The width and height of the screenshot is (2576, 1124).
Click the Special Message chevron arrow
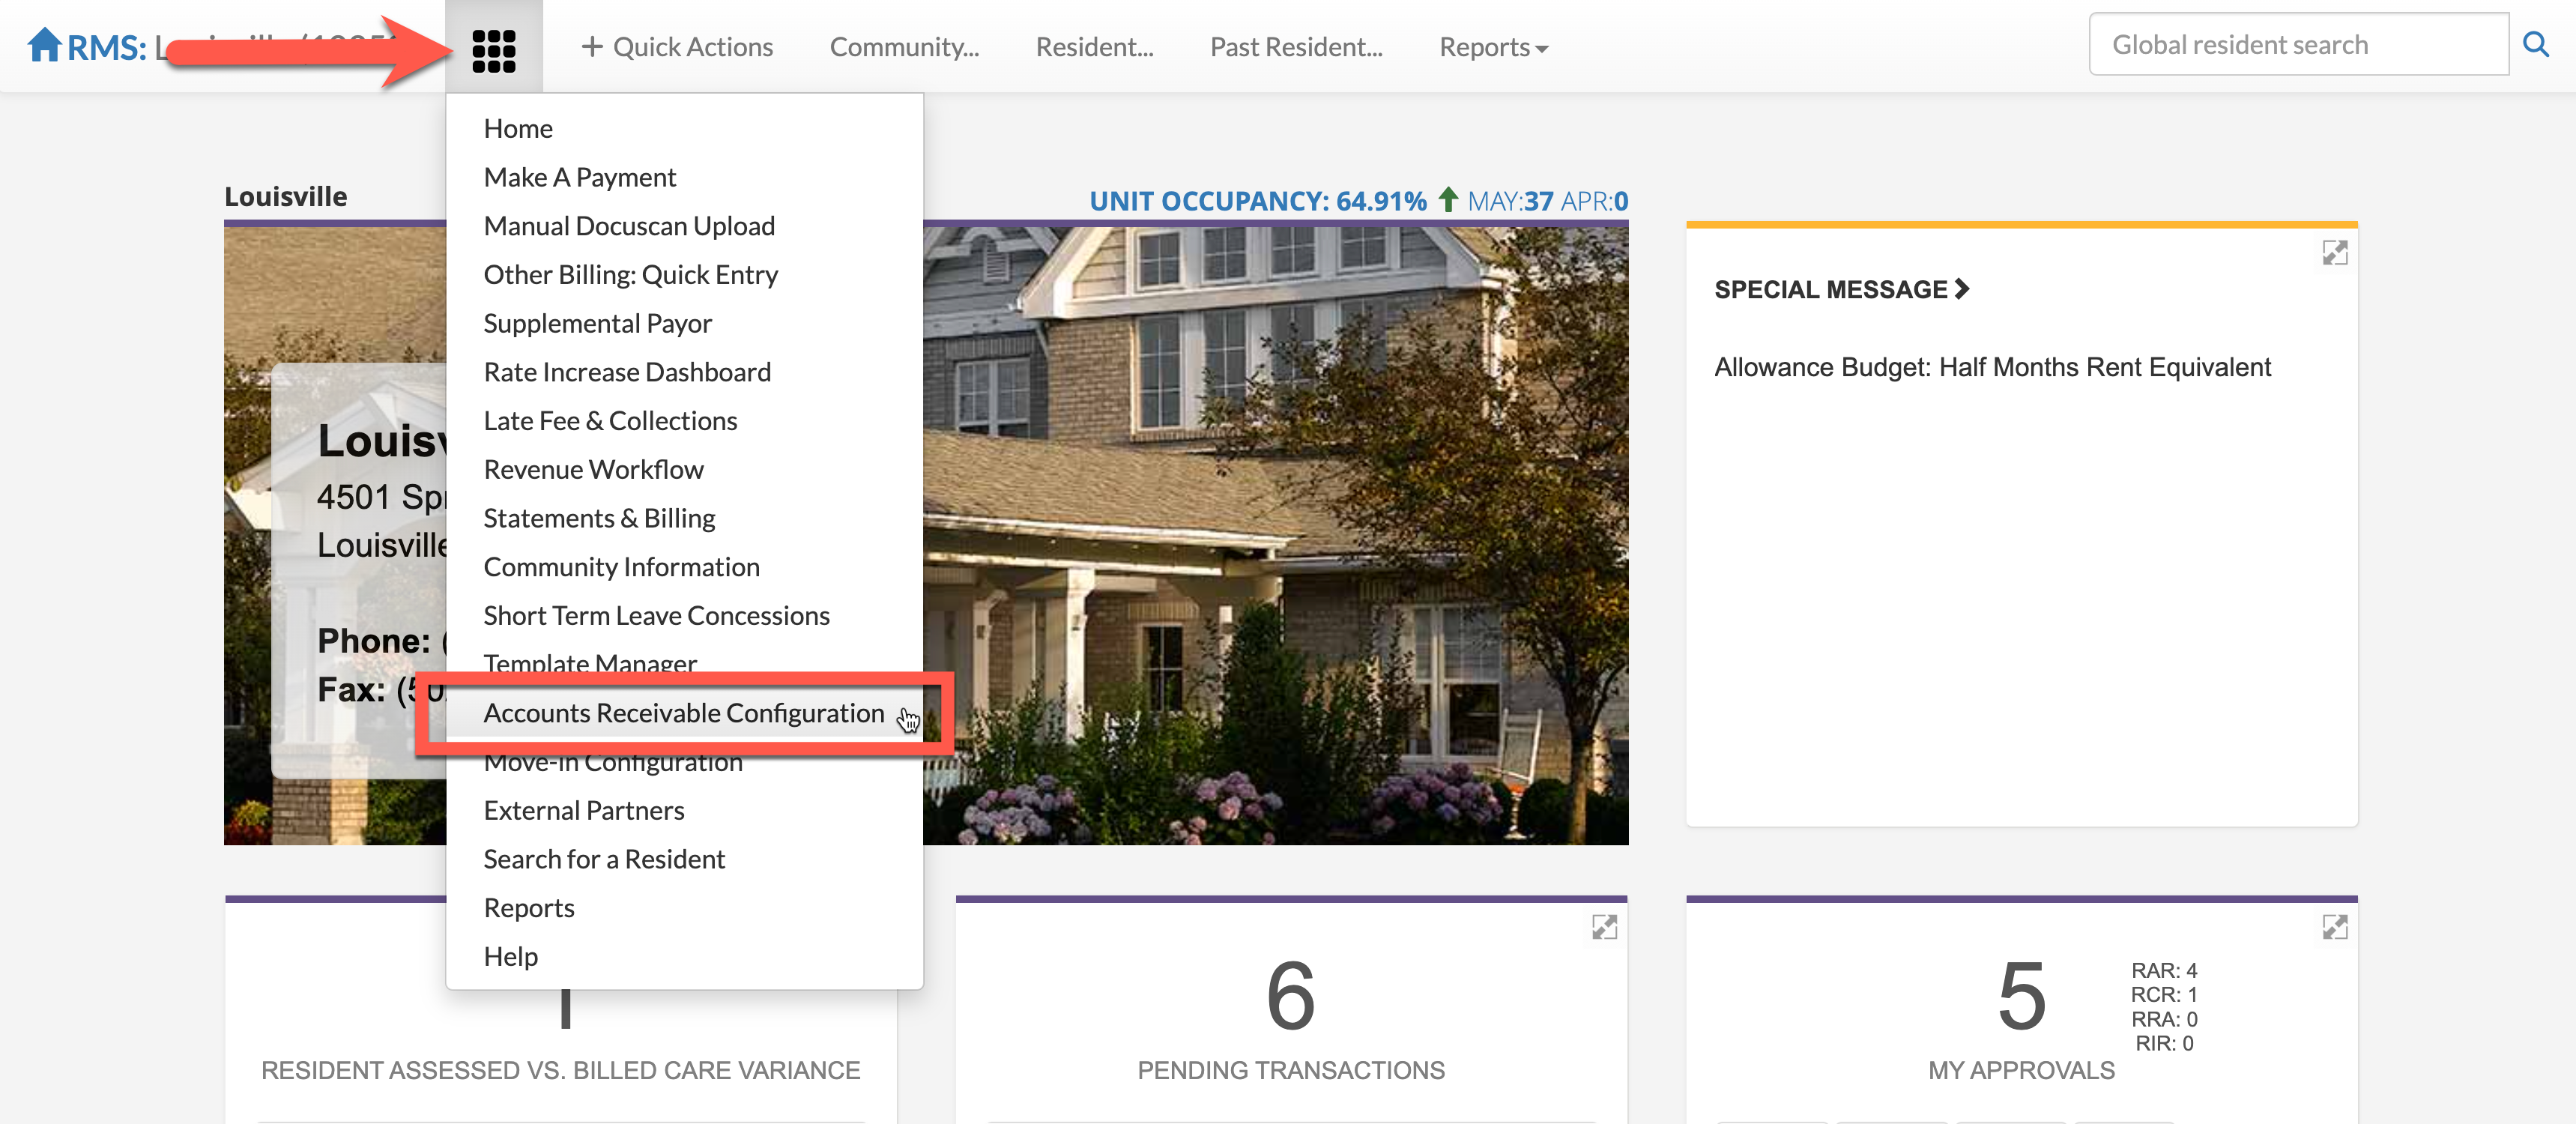(1962, 289)
